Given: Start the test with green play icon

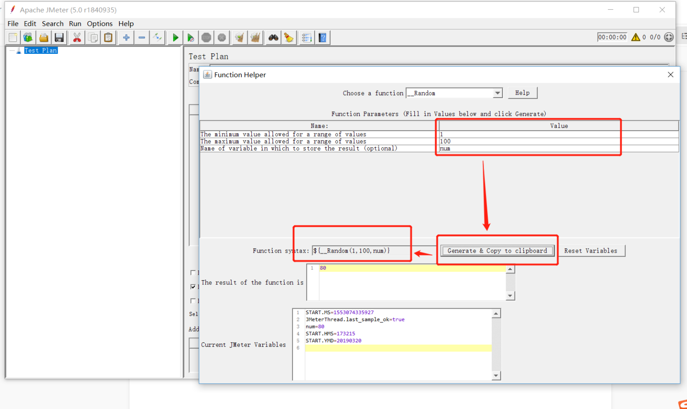Looking at the screenshot, I should [x=175, y=38].
